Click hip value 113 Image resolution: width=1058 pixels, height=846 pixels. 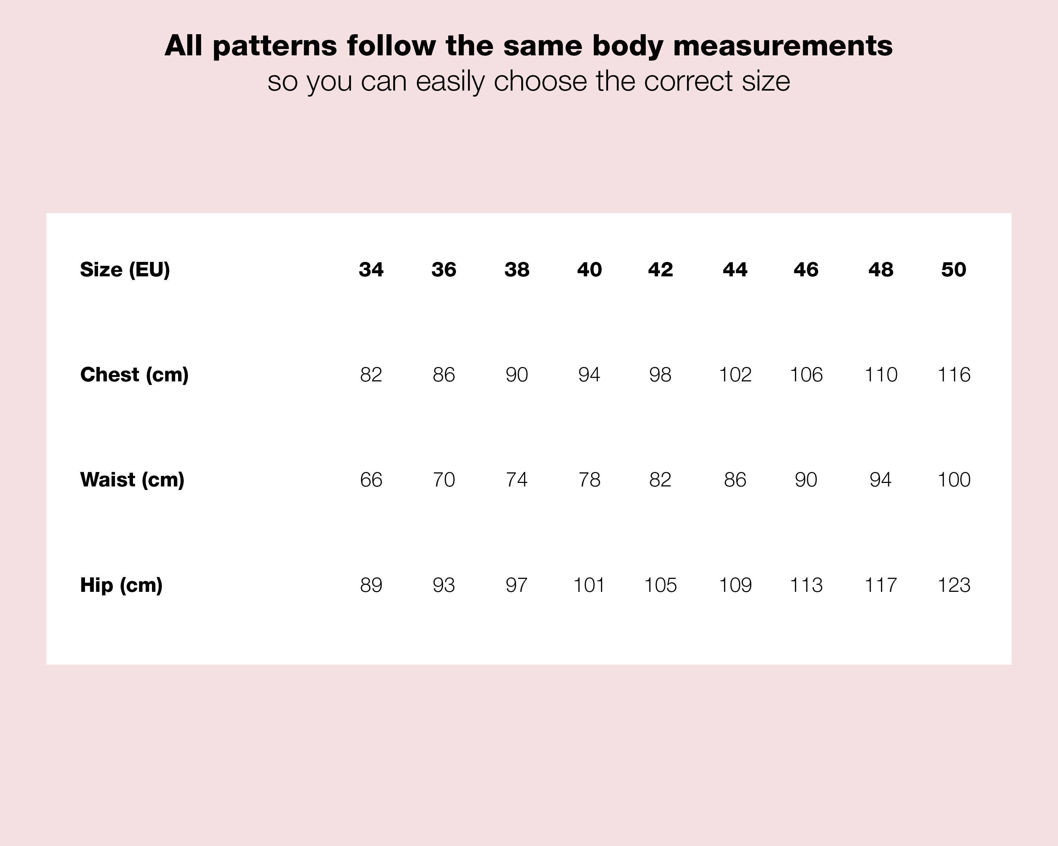coord(806,585)
